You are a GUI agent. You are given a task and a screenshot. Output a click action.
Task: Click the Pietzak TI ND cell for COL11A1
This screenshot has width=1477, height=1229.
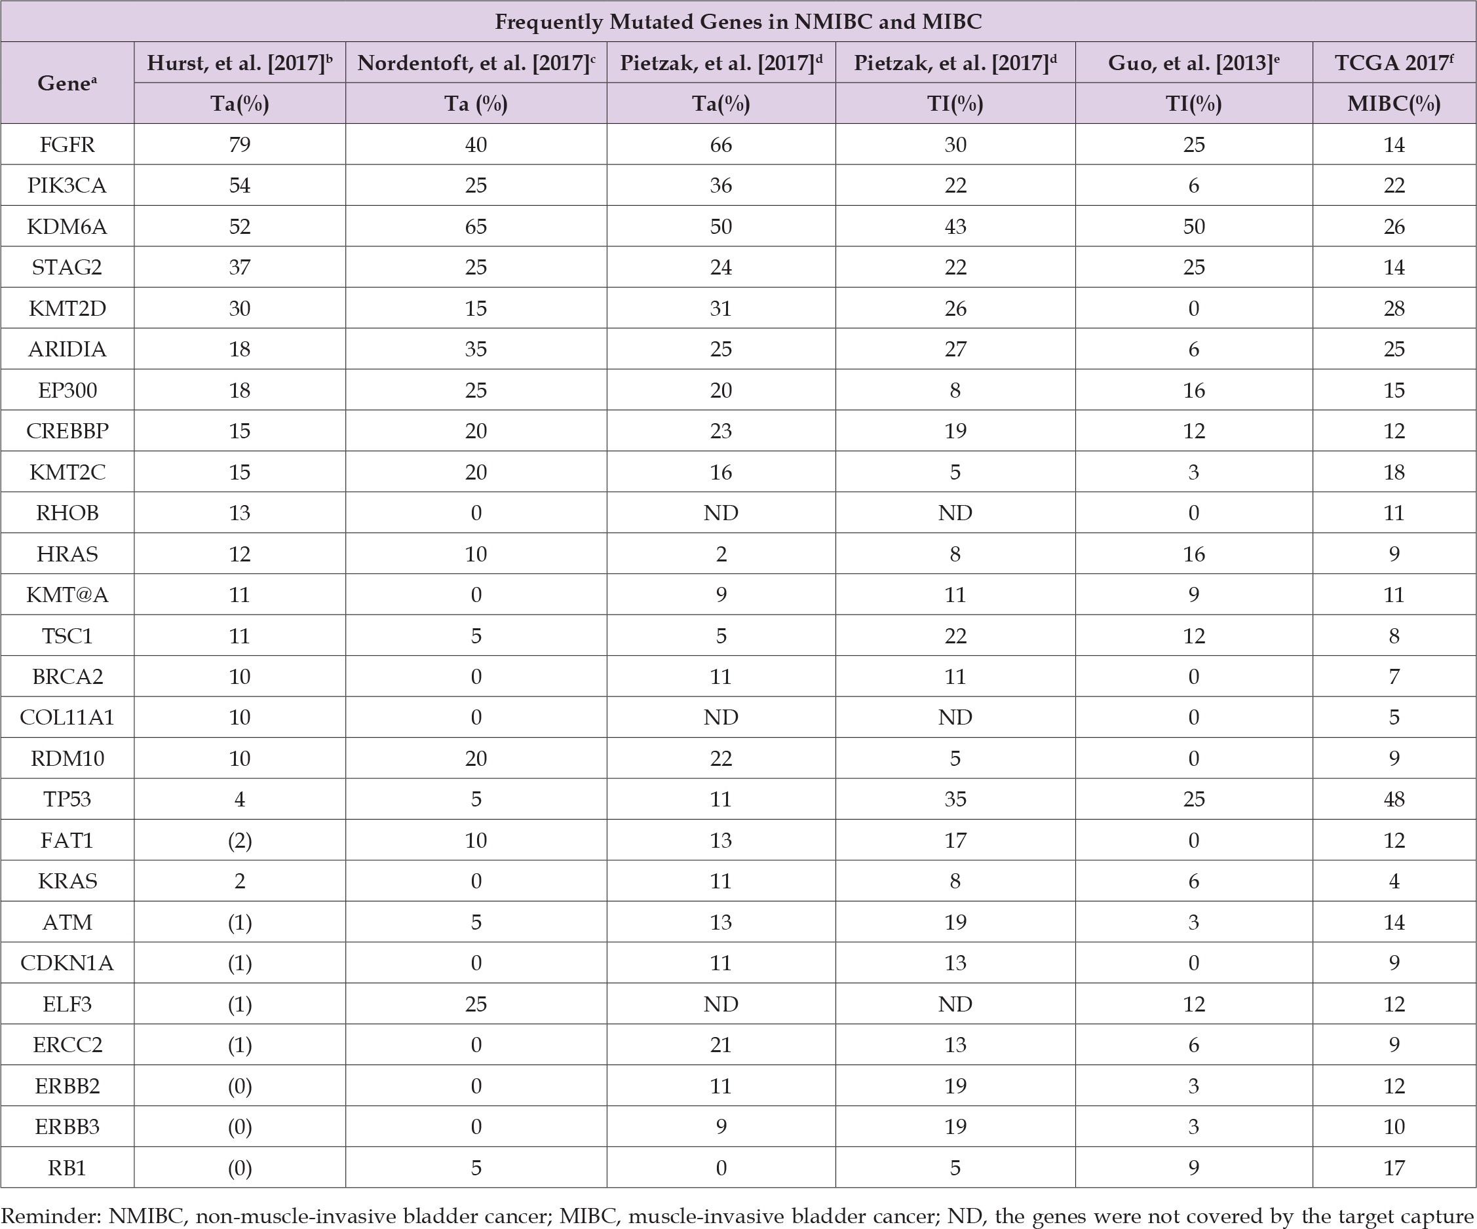click(x=955, y=717)
